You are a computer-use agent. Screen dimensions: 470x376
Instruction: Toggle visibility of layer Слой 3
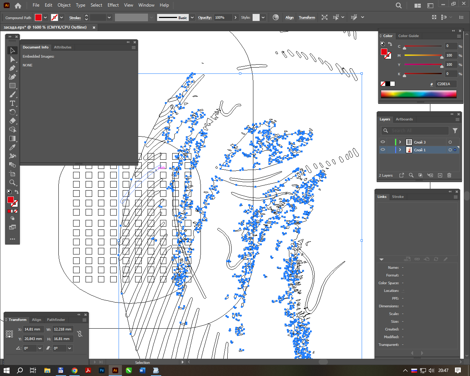coord(383,142)
